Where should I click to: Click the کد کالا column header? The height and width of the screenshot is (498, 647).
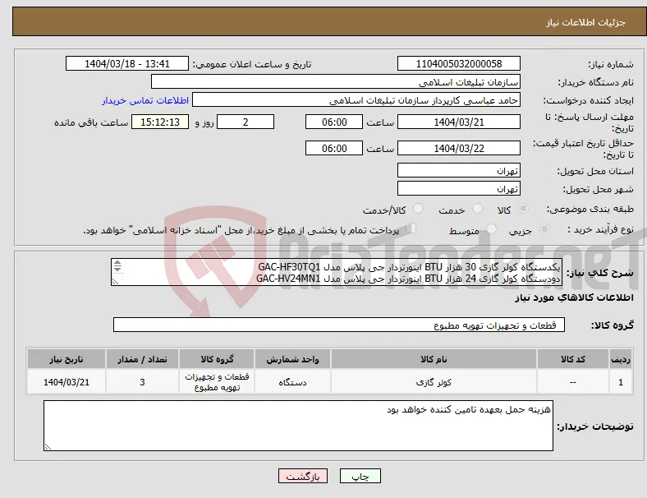pos(573,359)
